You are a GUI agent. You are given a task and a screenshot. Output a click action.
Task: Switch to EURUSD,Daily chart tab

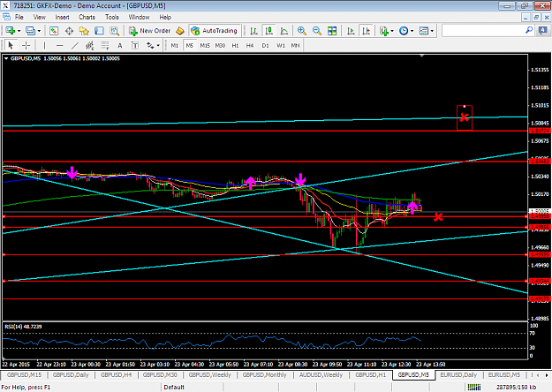coord(458,375)
